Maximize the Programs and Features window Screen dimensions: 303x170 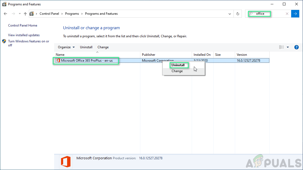284,4
